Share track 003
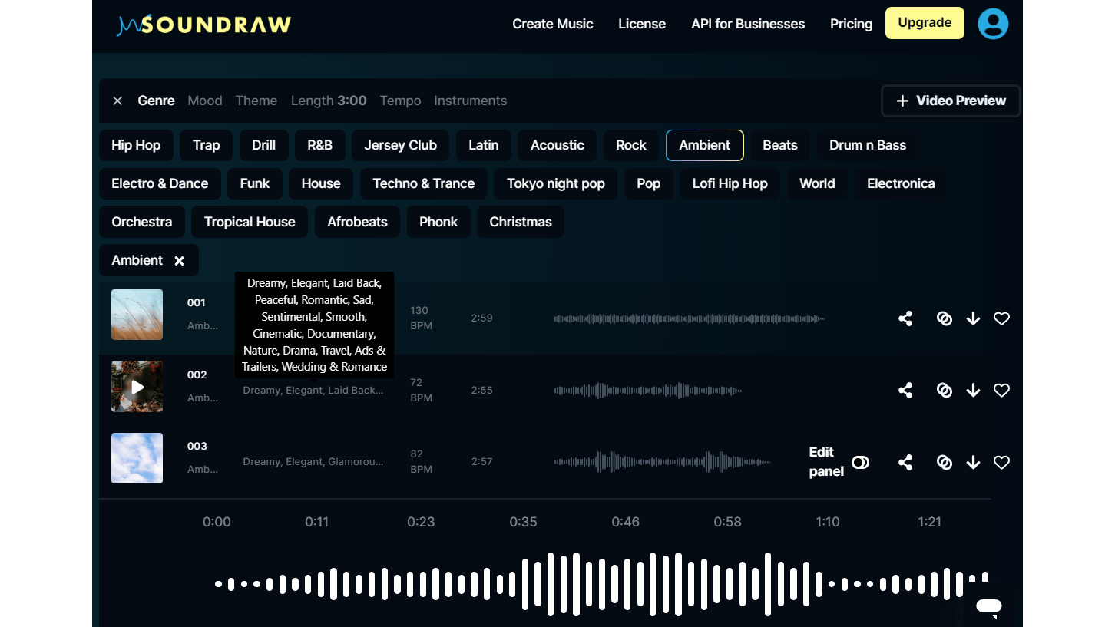Viewport: 1115px width, 627px height. tap(905, 462)
